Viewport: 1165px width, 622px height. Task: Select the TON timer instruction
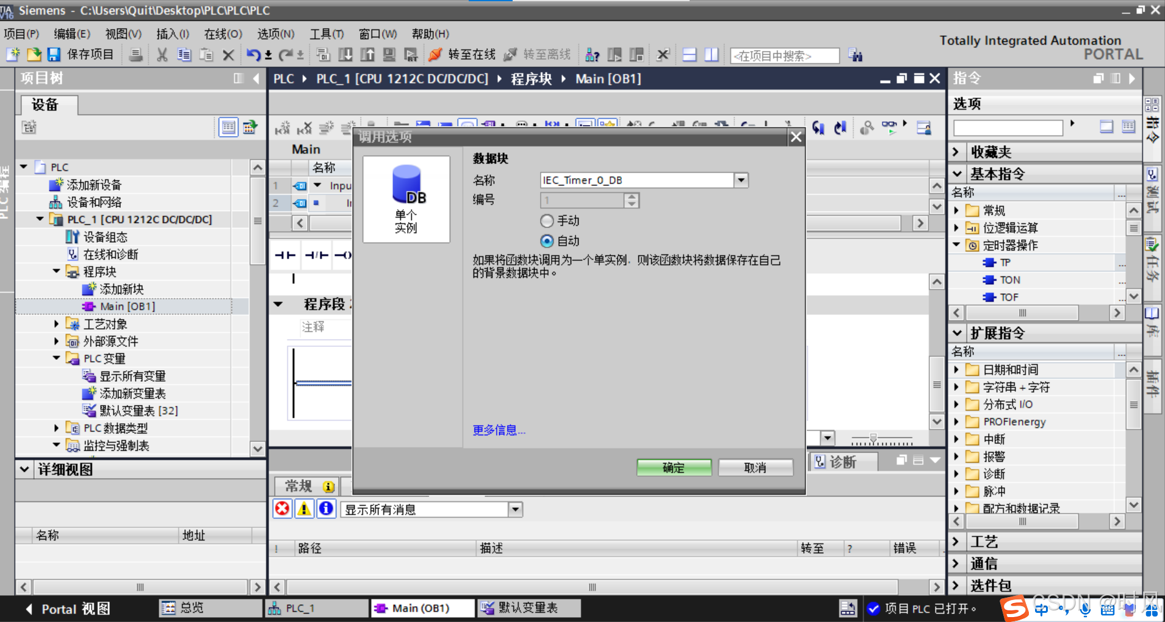(x=1009, y=280)
